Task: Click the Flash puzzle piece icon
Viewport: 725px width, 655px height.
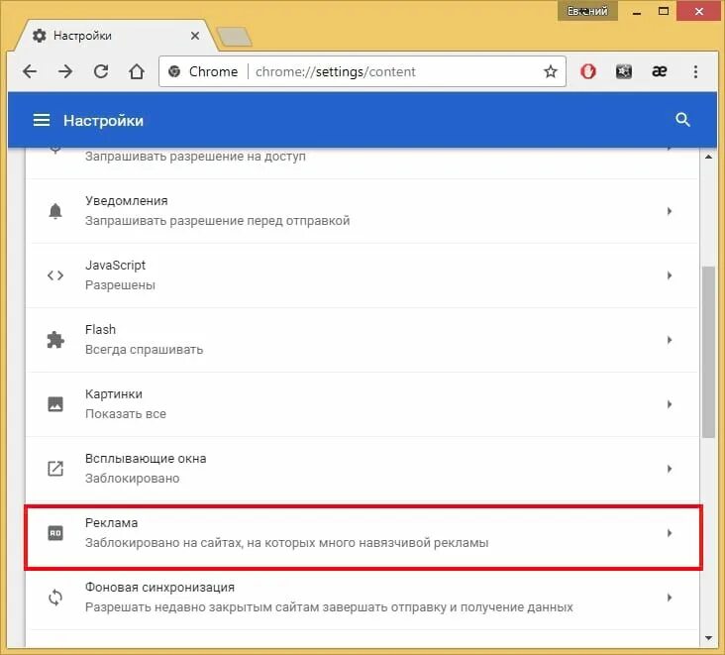Action: point(55,340)
